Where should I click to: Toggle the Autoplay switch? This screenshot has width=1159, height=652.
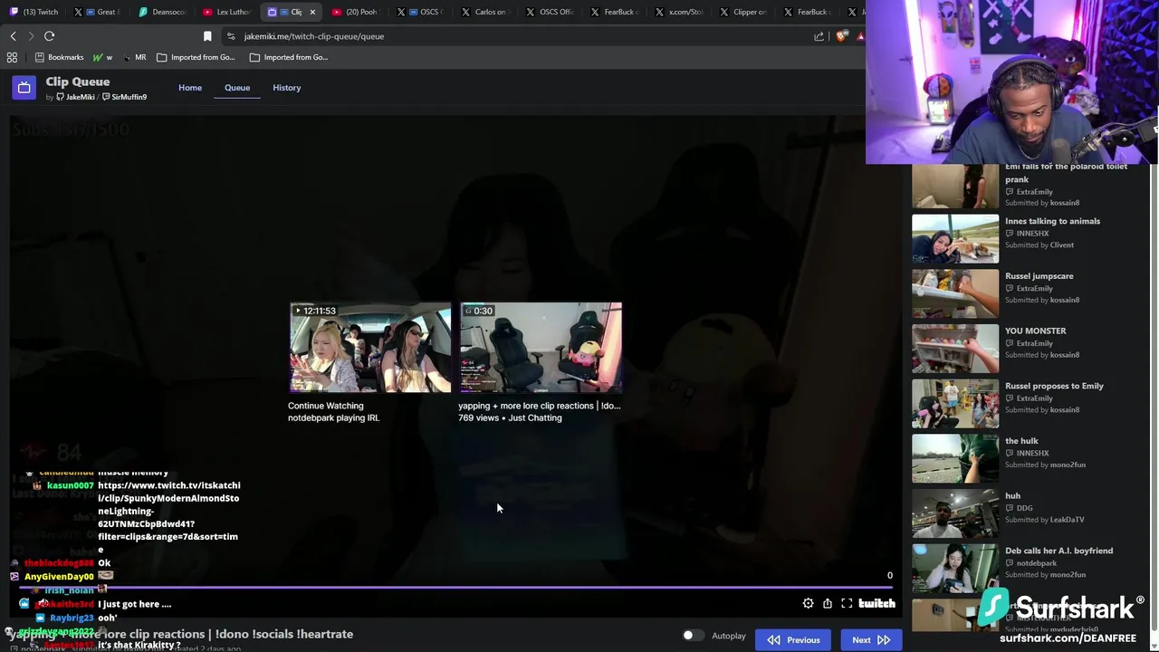(x=693, y=636)
